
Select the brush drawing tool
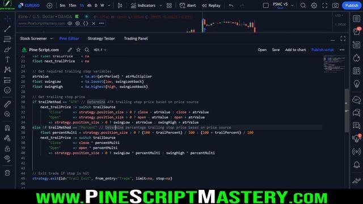coord(7,49)
